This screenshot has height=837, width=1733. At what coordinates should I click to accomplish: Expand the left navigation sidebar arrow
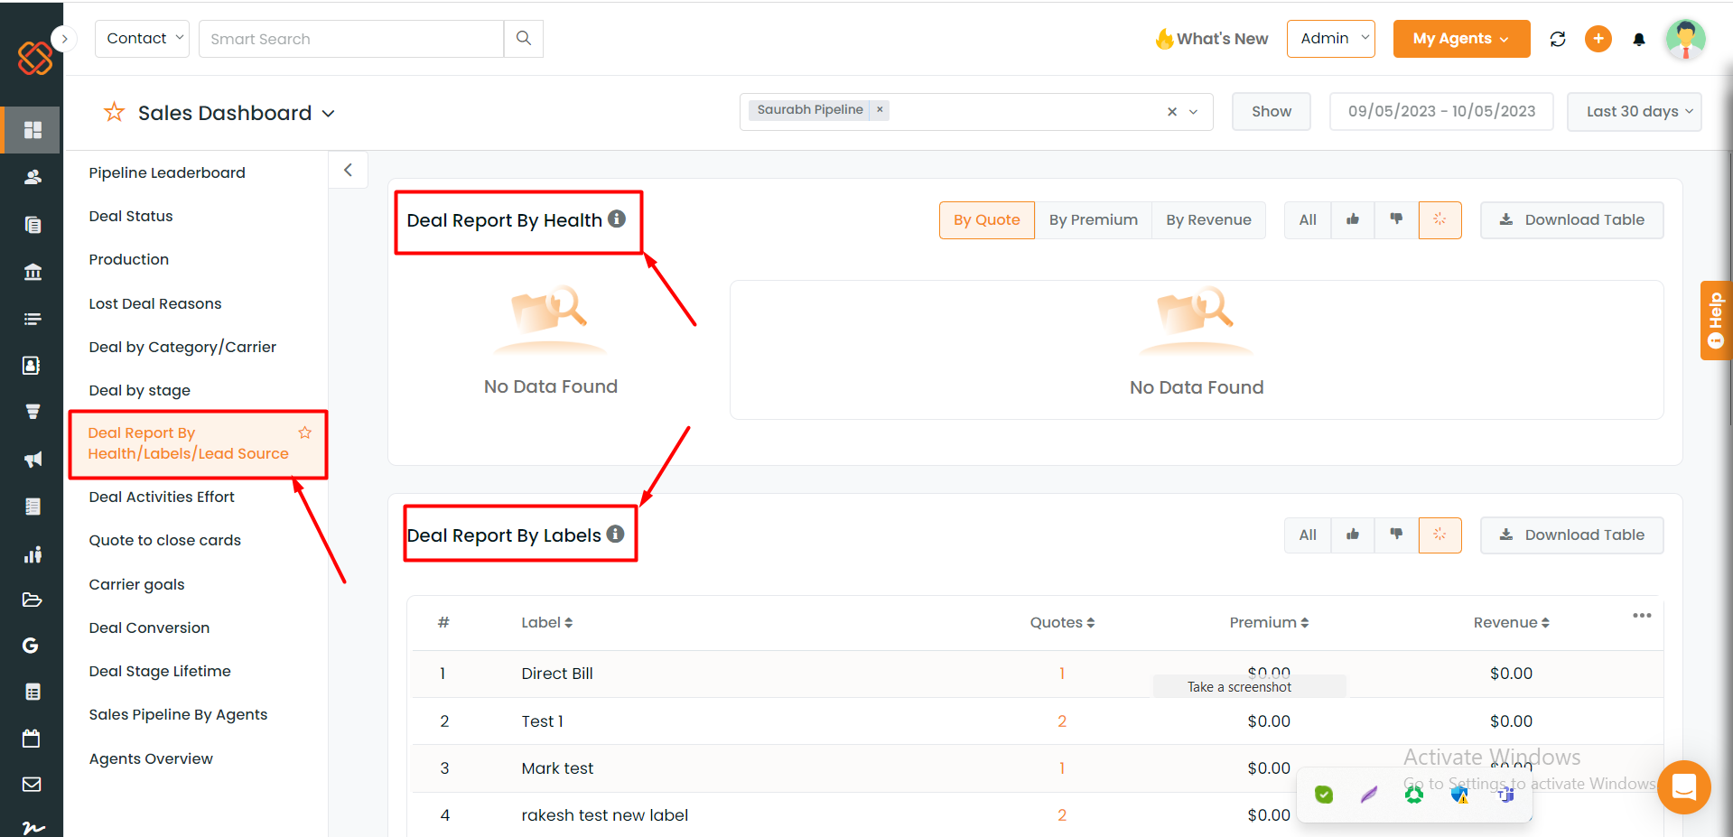tap(64, 39)
